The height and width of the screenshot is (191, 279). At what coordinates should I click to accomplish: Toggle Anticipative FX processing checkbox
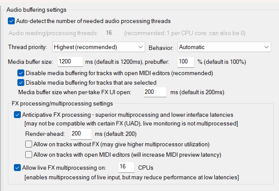[x=17, y=115]
